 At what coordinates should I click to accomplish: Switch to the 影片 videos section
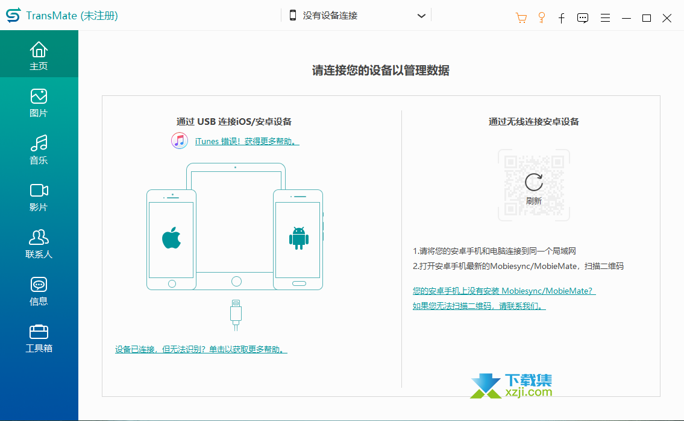click(x=39, y=197)
